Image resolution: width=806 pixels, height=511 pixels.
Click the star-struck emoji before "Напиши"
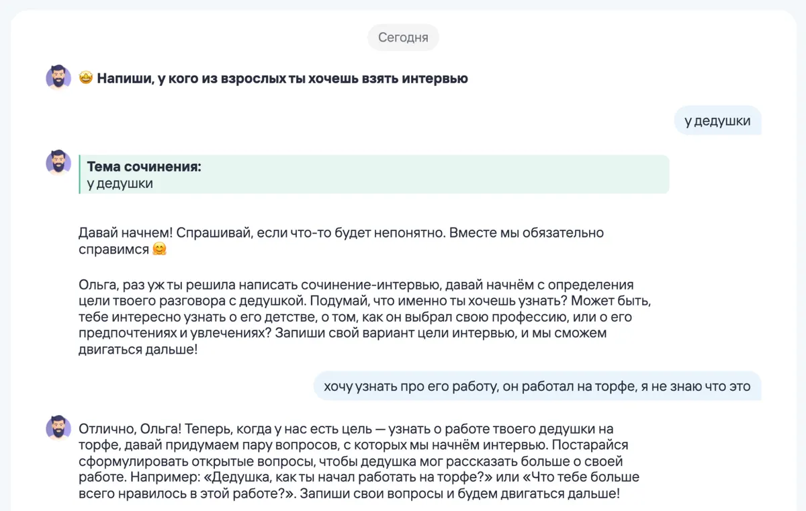85,79
